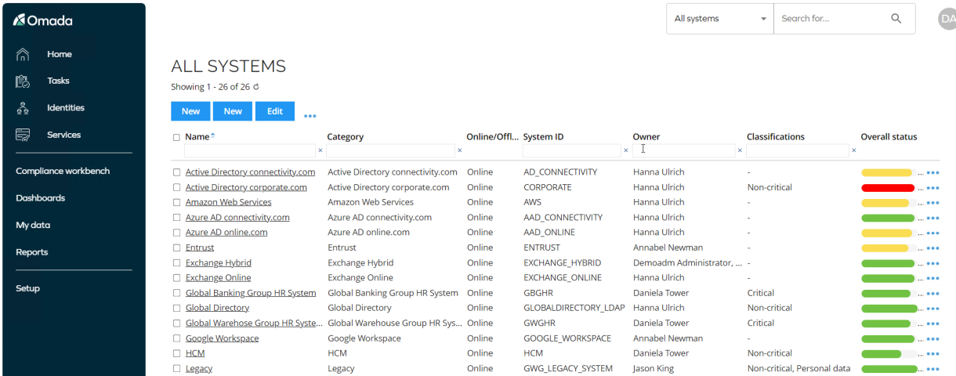Screen dimensions: 956x376
Task: Check the Active Directory connectivity.com row checkbox
Action: [176, 172]
